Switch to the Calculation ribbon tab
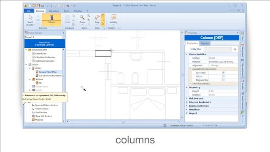 click(x=54, y=11)
